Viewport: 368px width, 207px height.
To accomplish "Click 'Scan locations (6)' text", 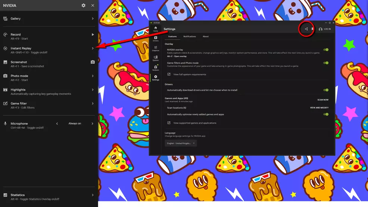I will [x=177, y=108].
